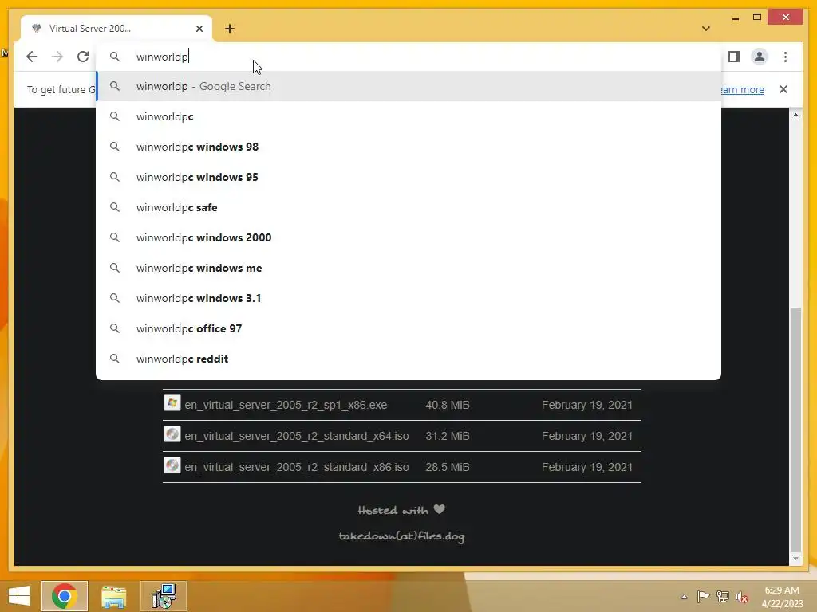The width and height of the screenshot is (817, 612).
Task: Open the Action Center flag icon
Action: pyautogui.click(x=703, y=597)
